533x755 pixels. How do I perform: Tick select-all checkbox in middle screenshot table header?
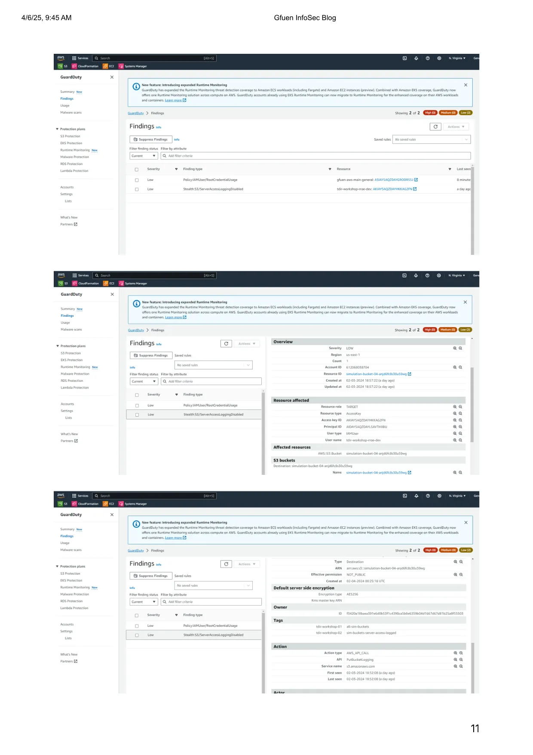[x=137, y=395]
